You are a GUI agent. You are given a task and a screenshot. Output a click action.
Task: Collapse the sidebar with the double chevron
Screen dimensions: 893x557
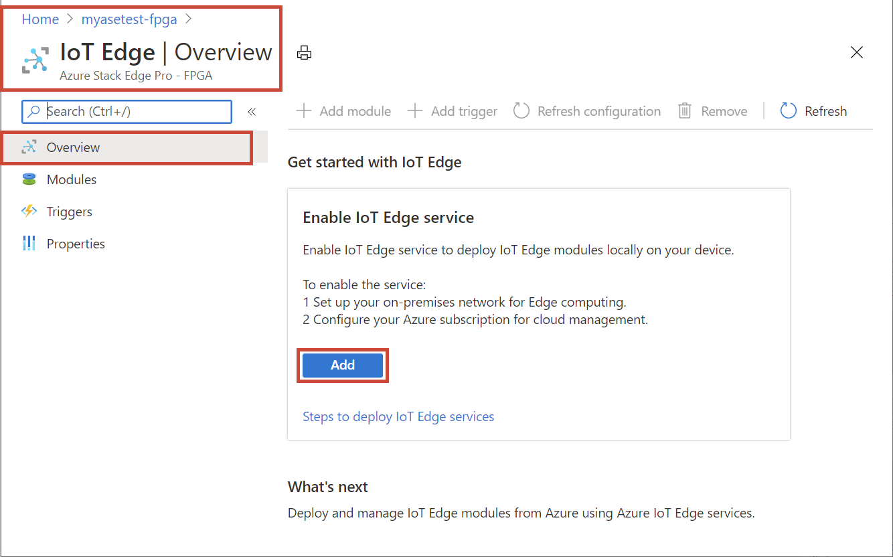pyautogui.click(x=252, y=112)
